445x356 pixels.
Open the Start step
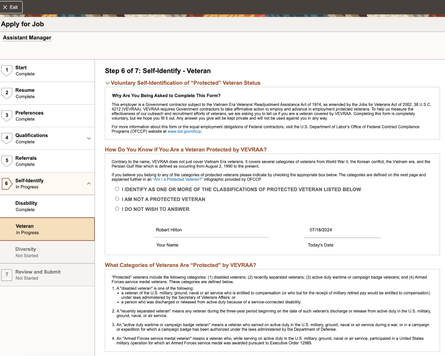(47, 71)
